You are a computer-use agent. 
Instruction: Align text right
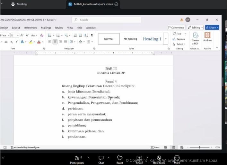(60, 42)
